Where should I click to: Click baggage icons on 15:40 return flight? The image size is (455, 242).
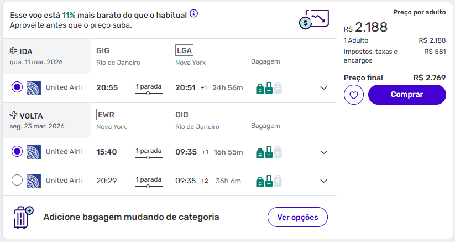coord(269,152)
